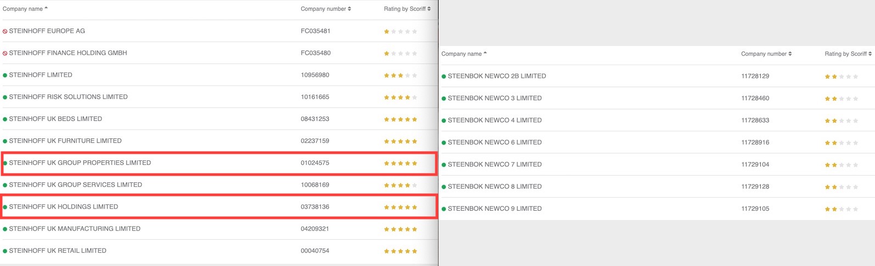Select STEENBOK NEWCO 2B LIMITED
The height and width of the screenshot is (266, 875).
click(497, 76)
